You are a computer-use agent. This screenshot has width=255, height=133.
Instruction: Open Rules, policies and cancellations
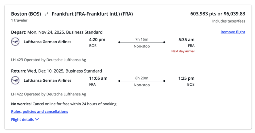[40, 111]
